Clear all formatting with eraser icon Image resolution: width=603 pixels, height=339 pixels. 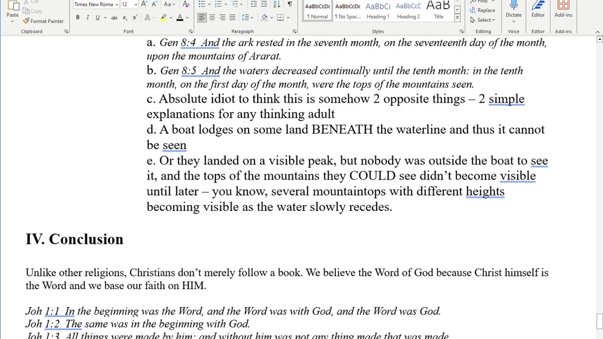(x=186, y=4)
